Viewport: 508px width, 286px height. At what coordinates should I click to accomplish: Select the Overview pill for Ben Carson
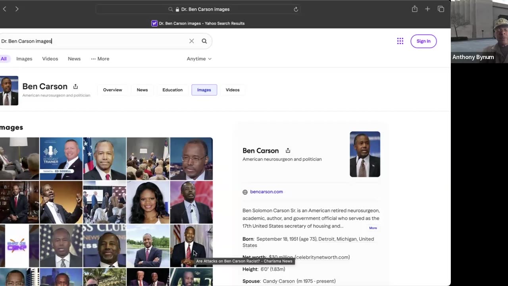coord(113,90)
